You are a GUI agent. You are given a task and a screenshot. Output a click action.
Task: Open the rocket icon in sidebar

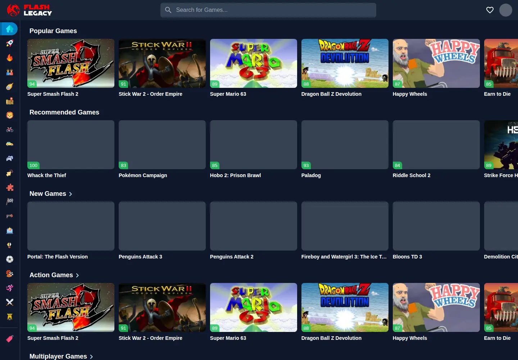click(x=10, y=43)
